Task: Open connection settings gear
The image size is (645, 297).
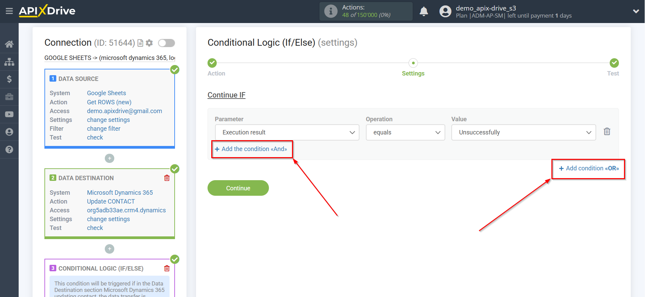Action: coord(149,43)
